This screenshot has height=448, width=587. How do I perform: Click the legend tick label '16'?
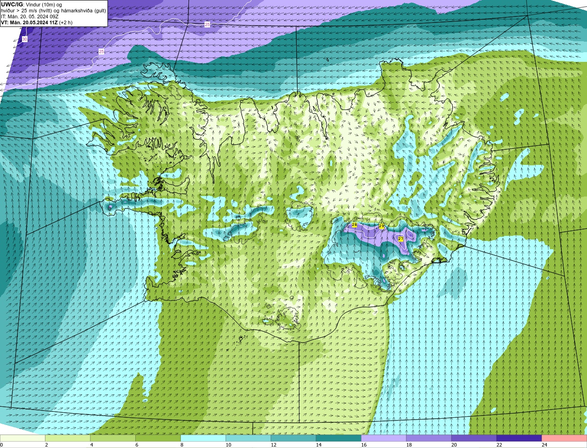364,445
